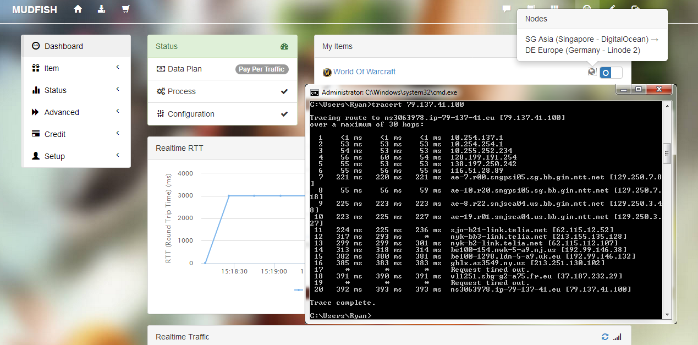698x345 pixels.
Task: Toggle the World Of Warcraft item switch
Action: pyautogui.click(x=611, y=73)
